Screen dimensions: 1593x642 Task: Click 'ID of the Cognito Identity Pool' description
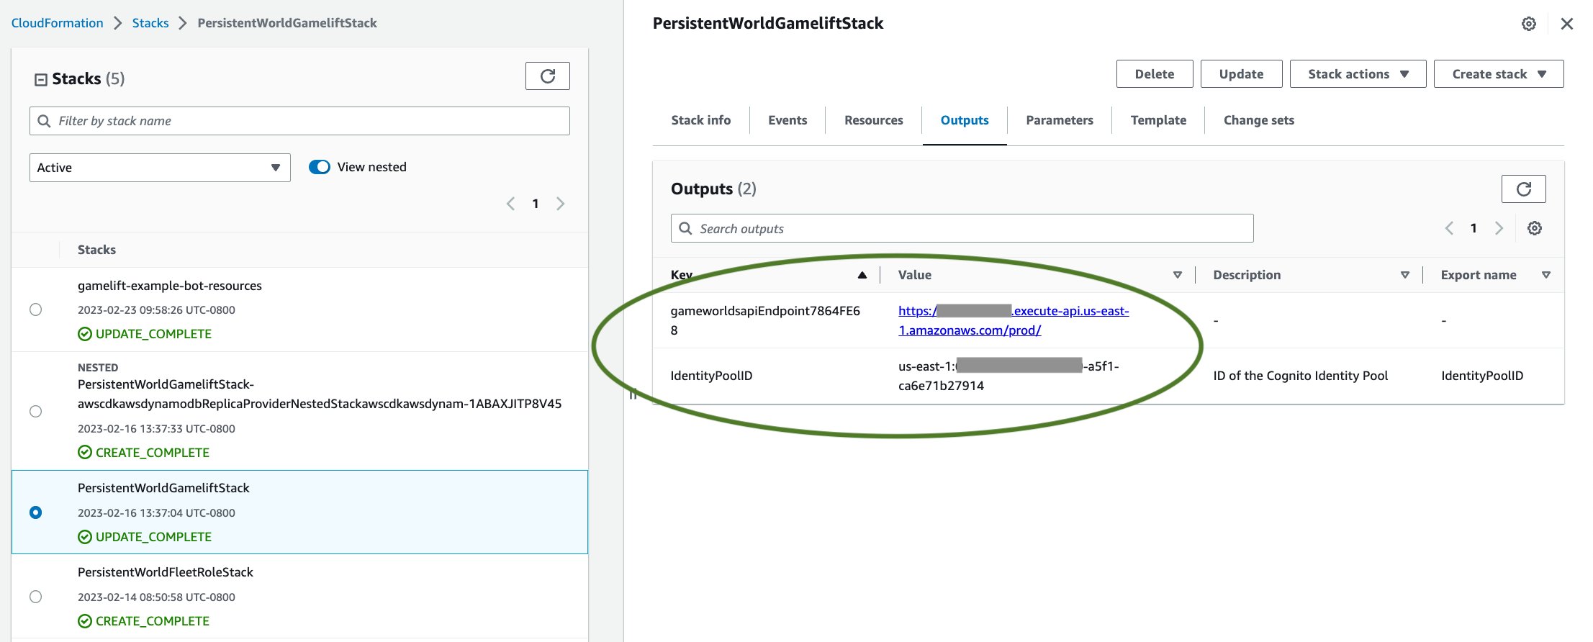(1300, 376)
